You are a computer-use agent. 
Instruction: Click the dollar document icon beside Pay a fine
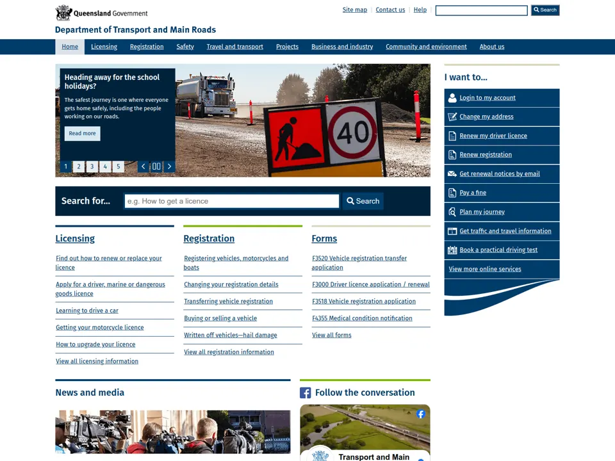(x=452, y=193)
